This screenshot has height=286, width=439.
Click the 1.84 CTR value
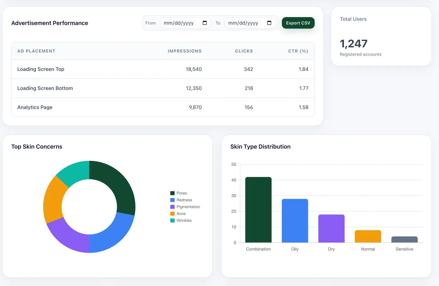[x=304, y=69]
